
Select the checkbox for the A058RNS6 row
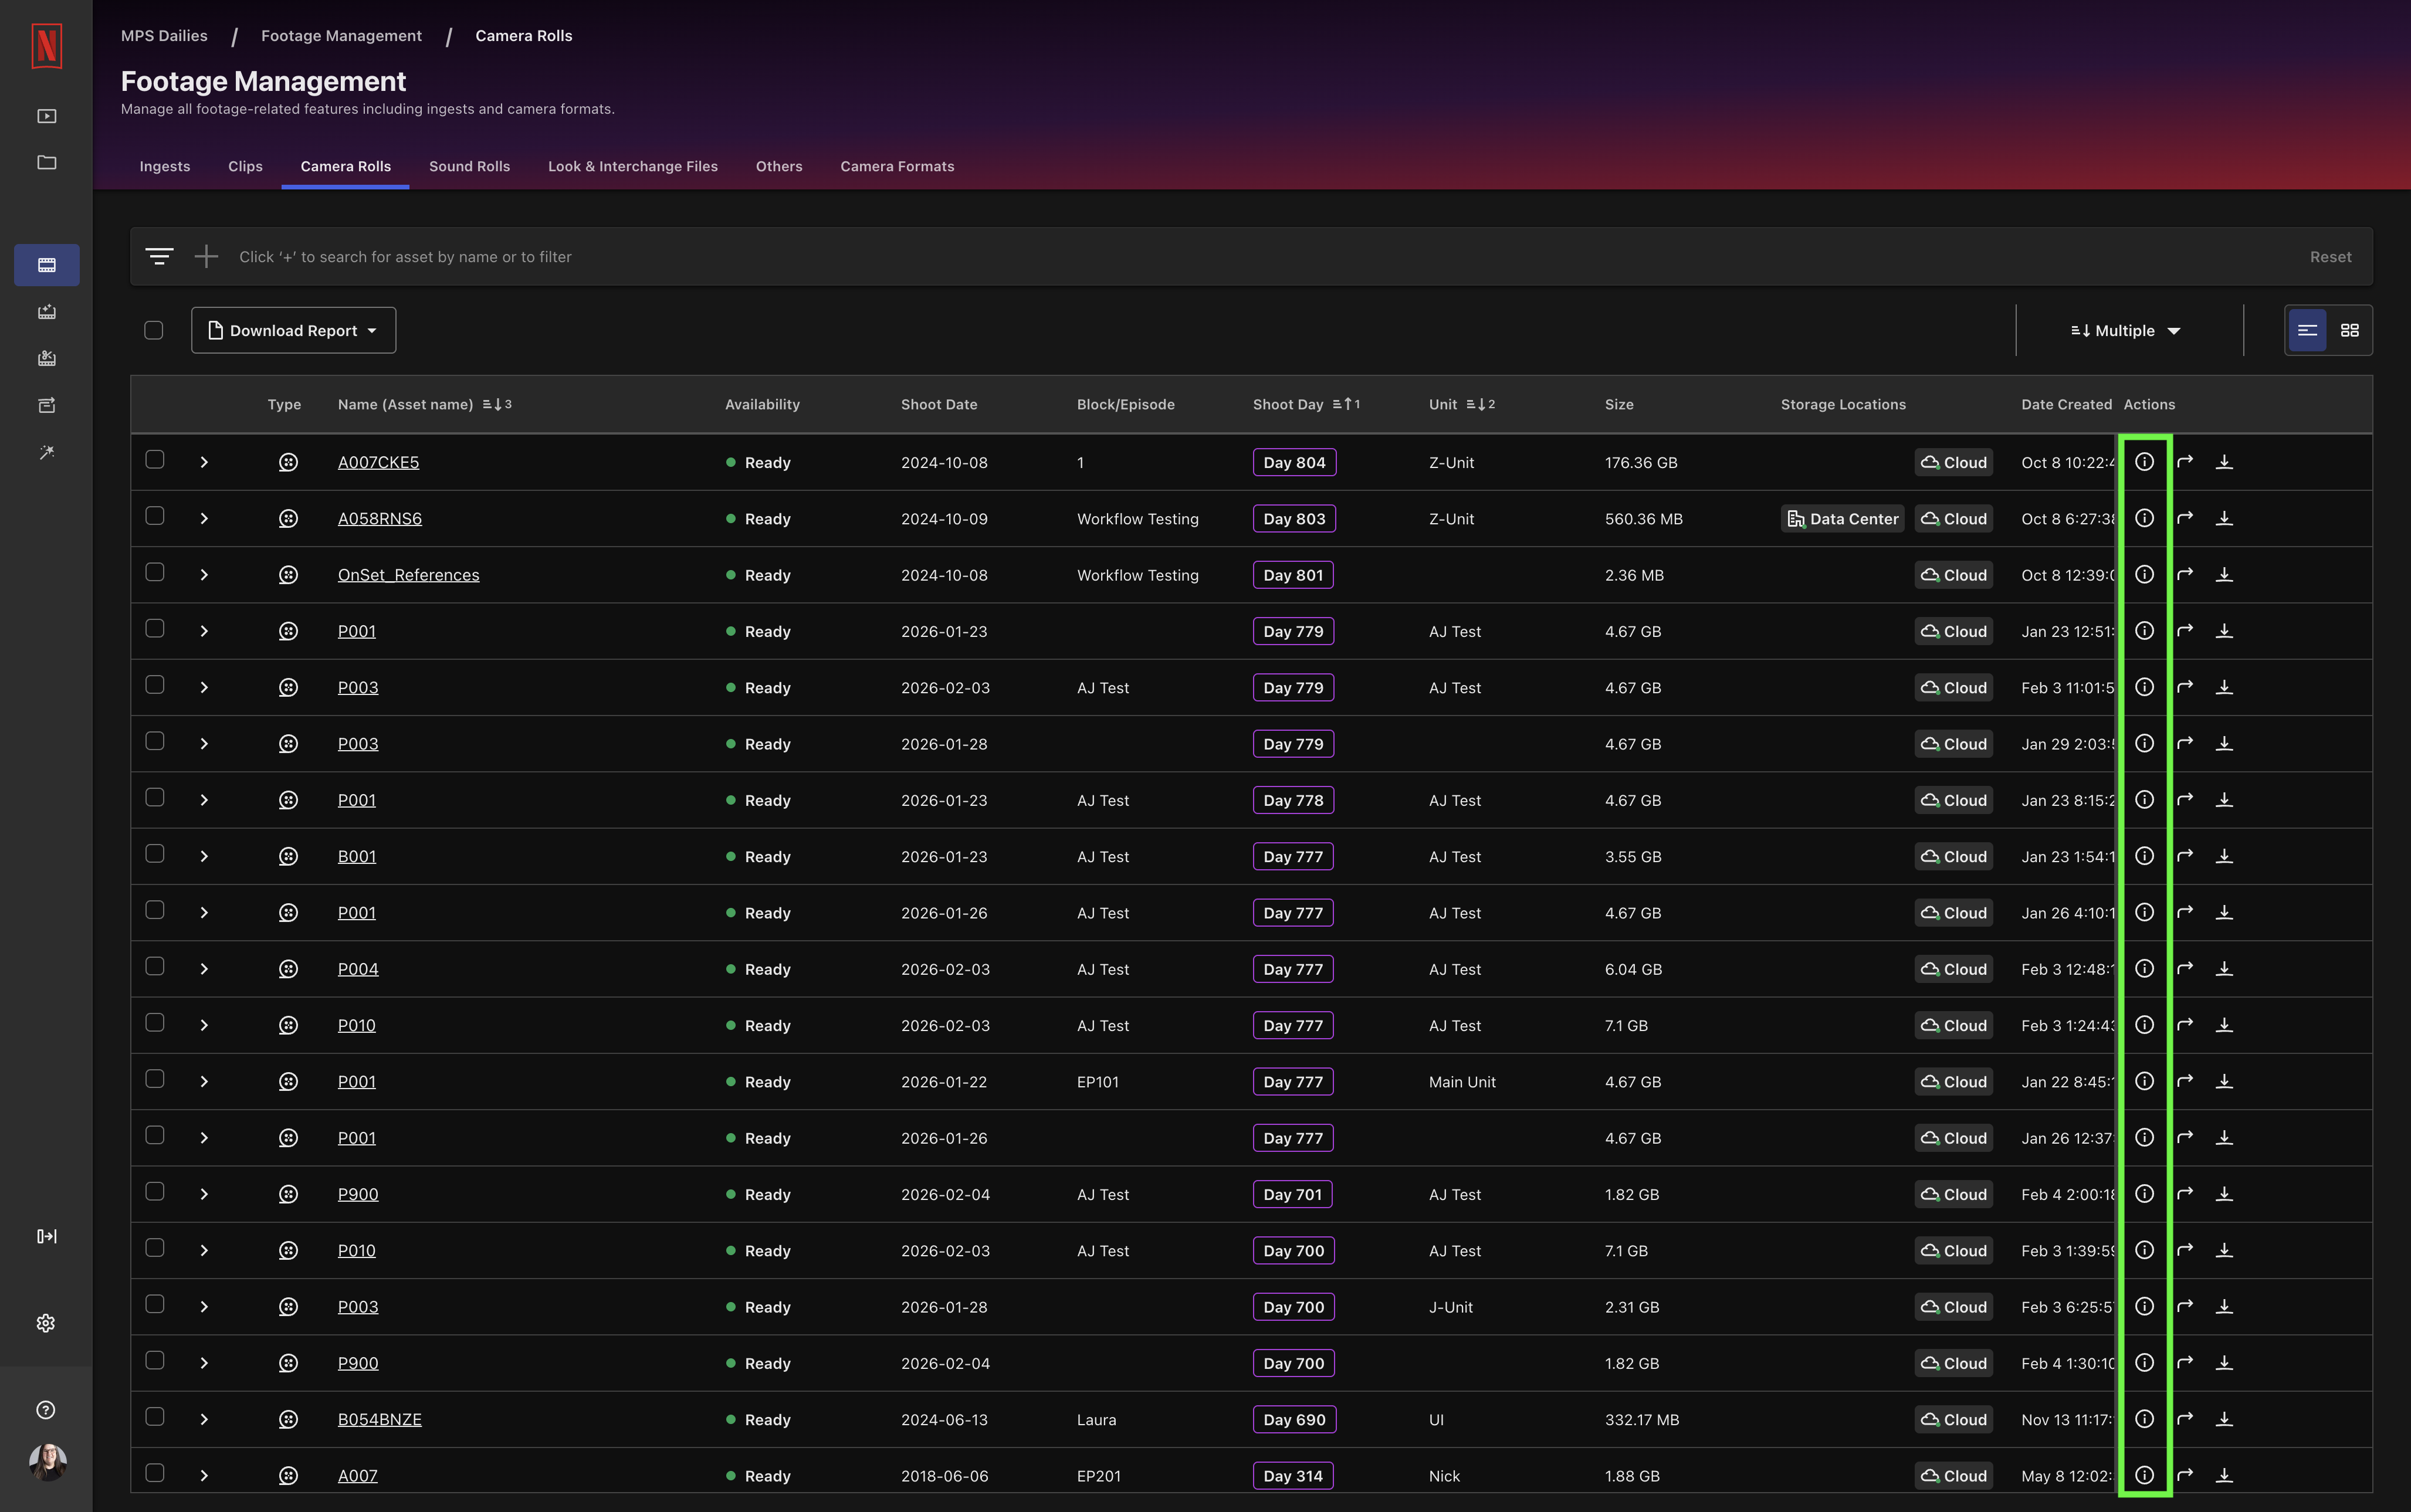[154, 515]
